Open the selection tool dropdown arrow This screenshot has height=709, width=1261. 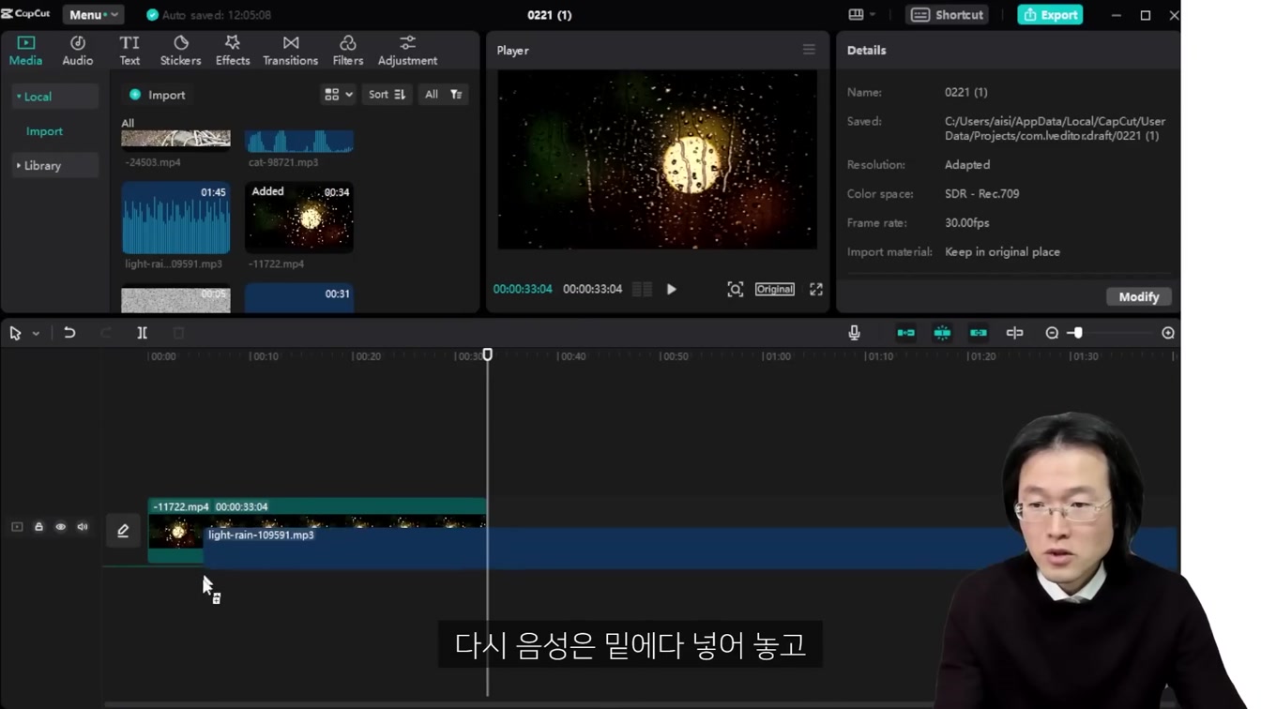click(36, 333)
